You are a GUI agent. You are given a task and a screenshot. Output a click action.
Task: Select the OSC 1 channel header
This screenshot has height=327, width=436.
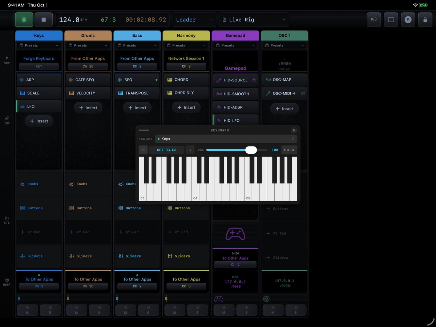[x=284, y=36]
